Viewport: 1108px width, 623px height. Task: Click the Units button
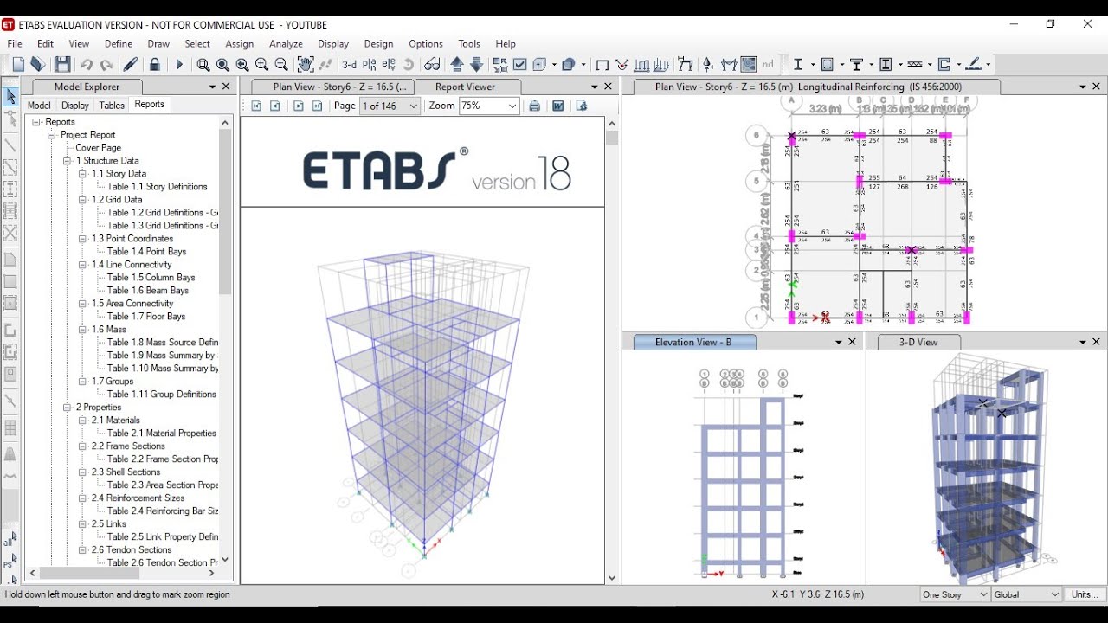pos(1085,594)
